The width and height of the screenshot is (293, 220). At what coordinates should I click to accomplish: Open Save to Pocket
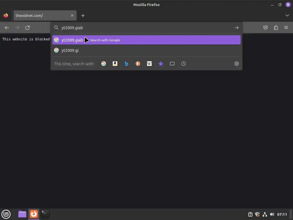point(265,28)
